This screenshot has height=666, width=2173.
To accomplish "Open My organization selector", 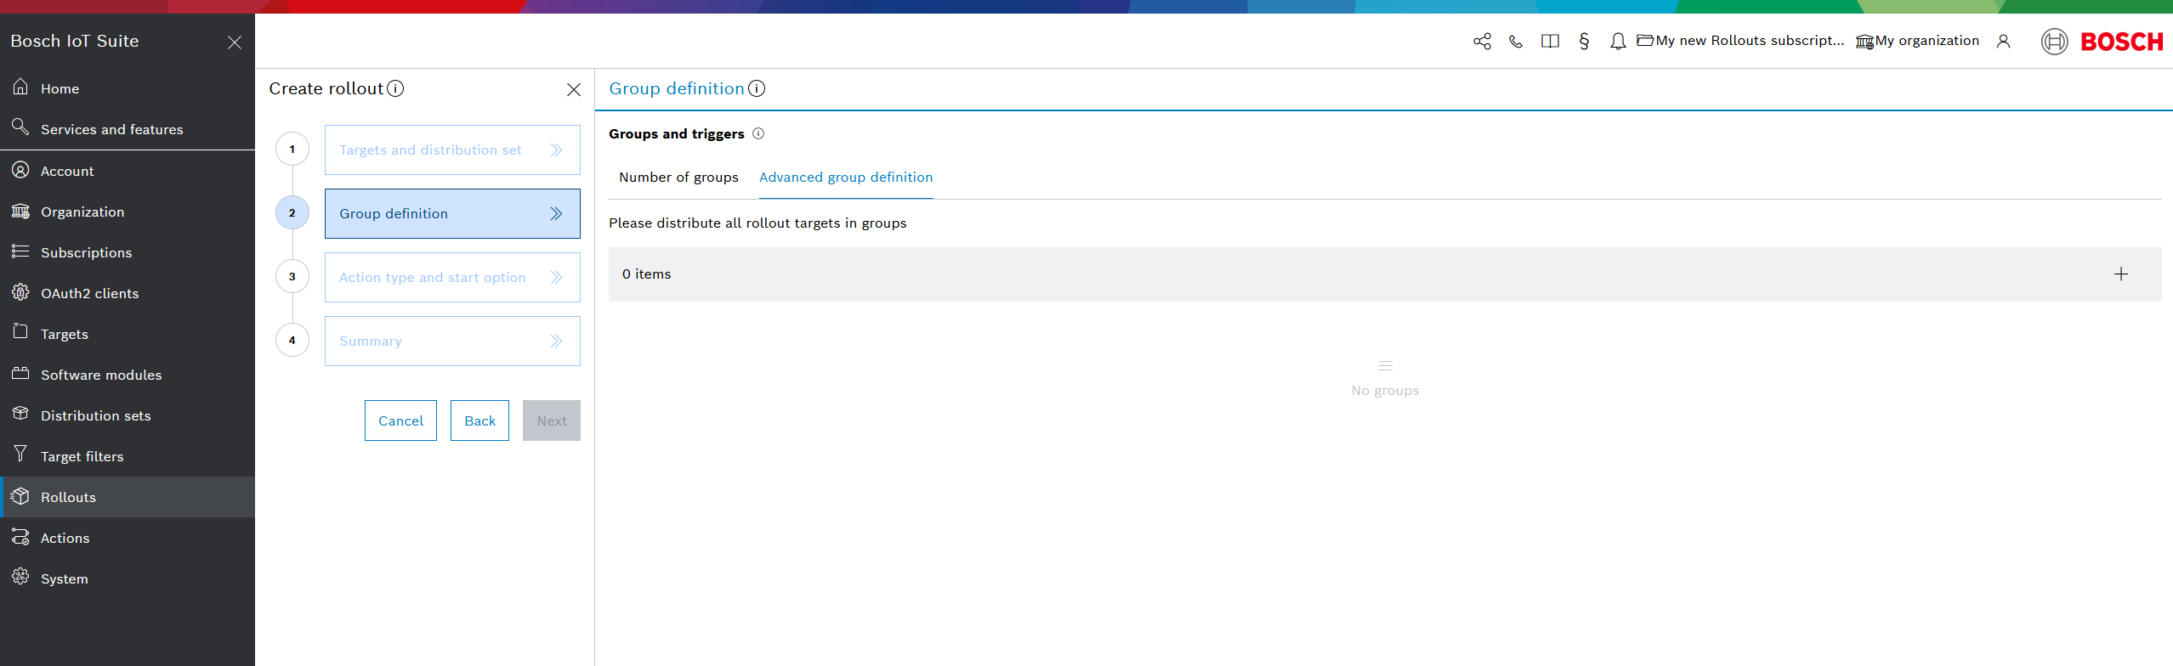I will [1918, 41].
